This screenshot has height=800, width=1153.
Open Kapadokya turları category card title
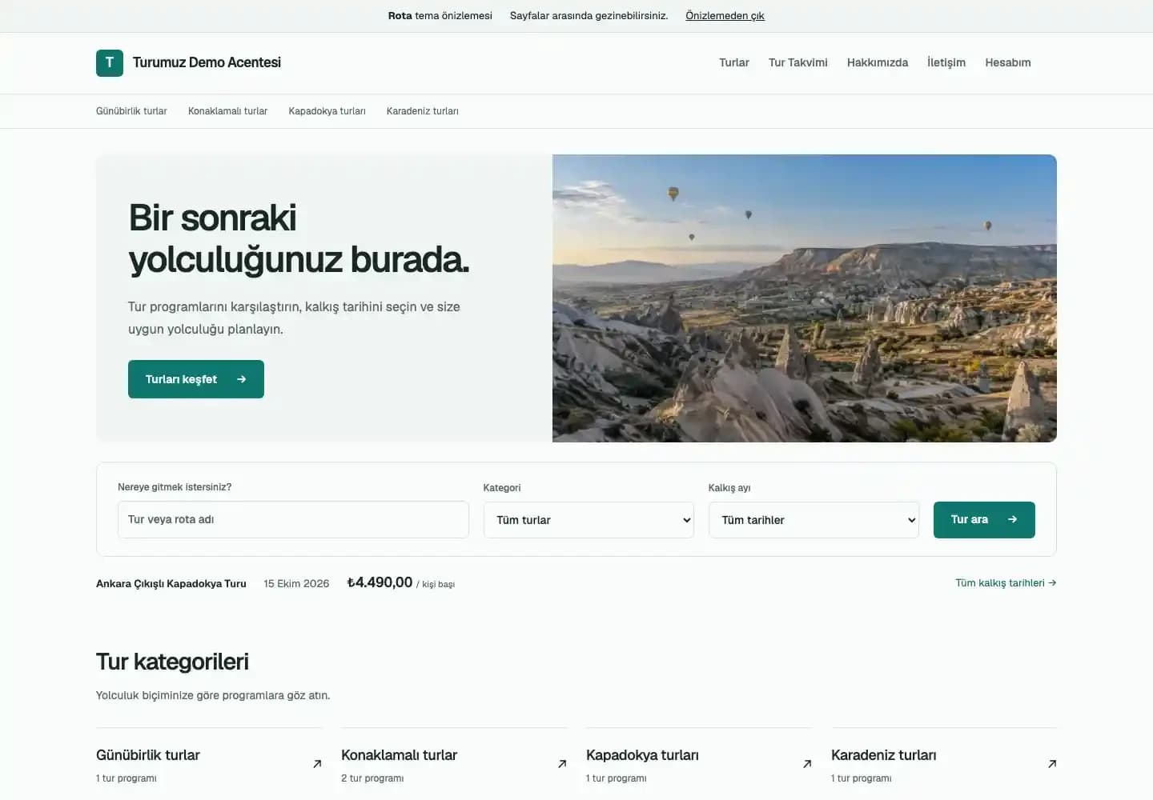(642, 755)
